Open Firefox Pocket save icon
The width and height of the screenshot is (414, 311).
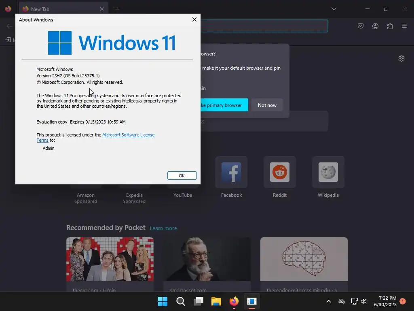pyautogui.click(x=361, y=26)
